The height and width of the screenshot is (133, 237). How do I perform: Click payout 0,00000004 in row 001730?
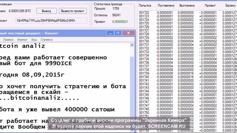(186, 41)
